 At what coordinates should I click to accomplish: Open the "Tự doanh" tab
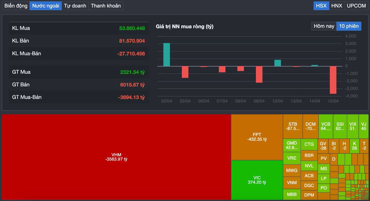tap(75, 6)
